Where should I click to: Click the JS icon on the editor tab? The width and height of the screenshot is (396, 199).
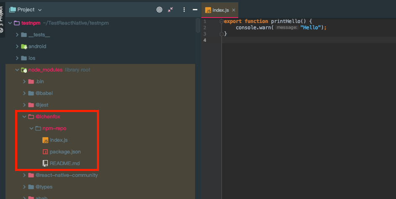tap(208, 10)
